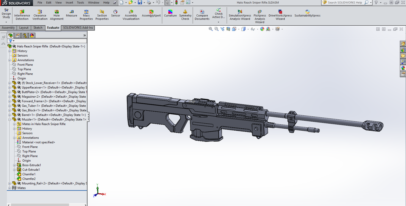Expand the Barrel<1> component
This screenshot has width=406, height=206.
[x=10, y=115]
